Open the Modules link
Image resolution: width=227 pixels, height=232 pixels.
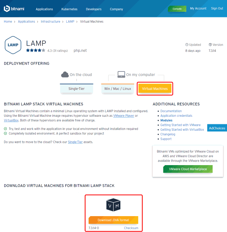(166, 120)
